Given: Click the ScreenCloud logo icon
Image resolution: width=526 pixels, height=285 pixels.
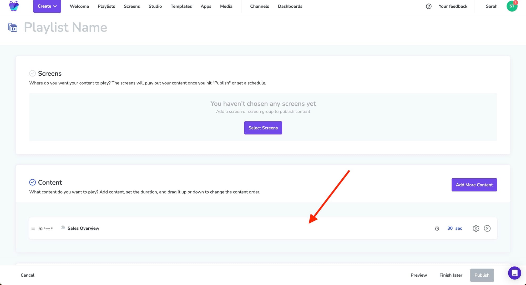Looking at the screenshot, I should (14, 6).
